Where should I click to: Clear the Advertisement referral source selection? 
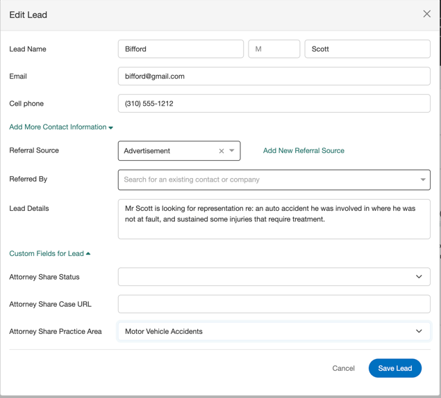tap(222, 151)
